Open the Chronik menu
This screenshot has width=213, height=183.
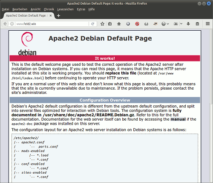click(49, 9)
